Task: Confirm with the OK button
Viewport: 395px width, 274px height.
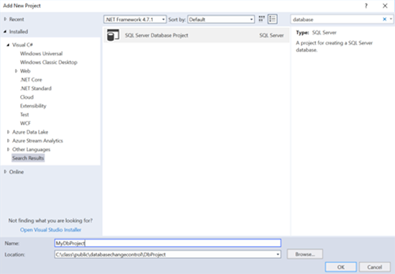Action: (x=341, y=268)
